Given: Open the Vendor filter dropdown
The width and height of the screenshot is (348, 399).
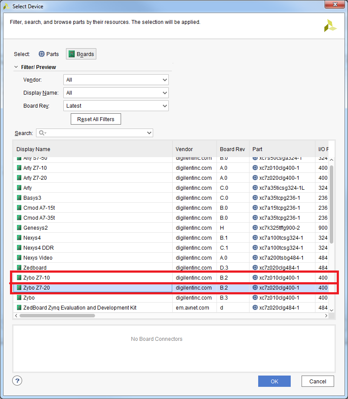Looking at the screenshot, I should point(116,79).
